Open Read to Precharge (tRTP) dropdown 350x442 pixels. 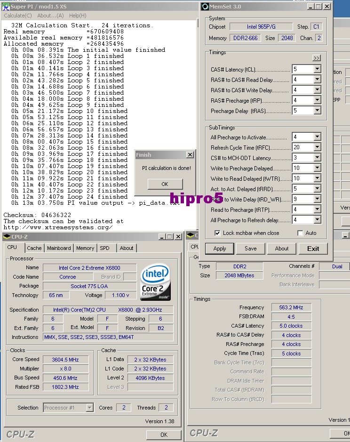(318, 209)
